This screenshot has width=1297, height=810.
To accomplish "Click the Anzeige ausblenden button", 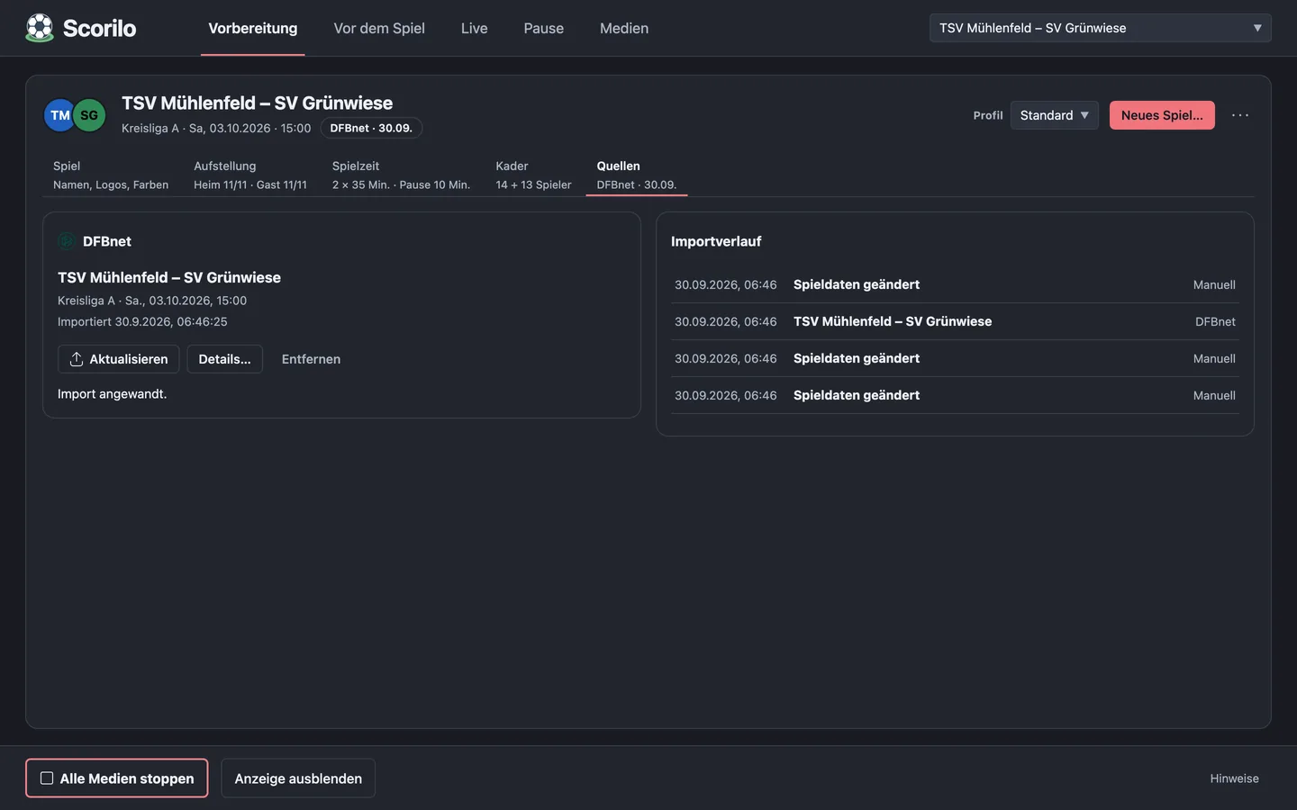I will pos(298,778).
